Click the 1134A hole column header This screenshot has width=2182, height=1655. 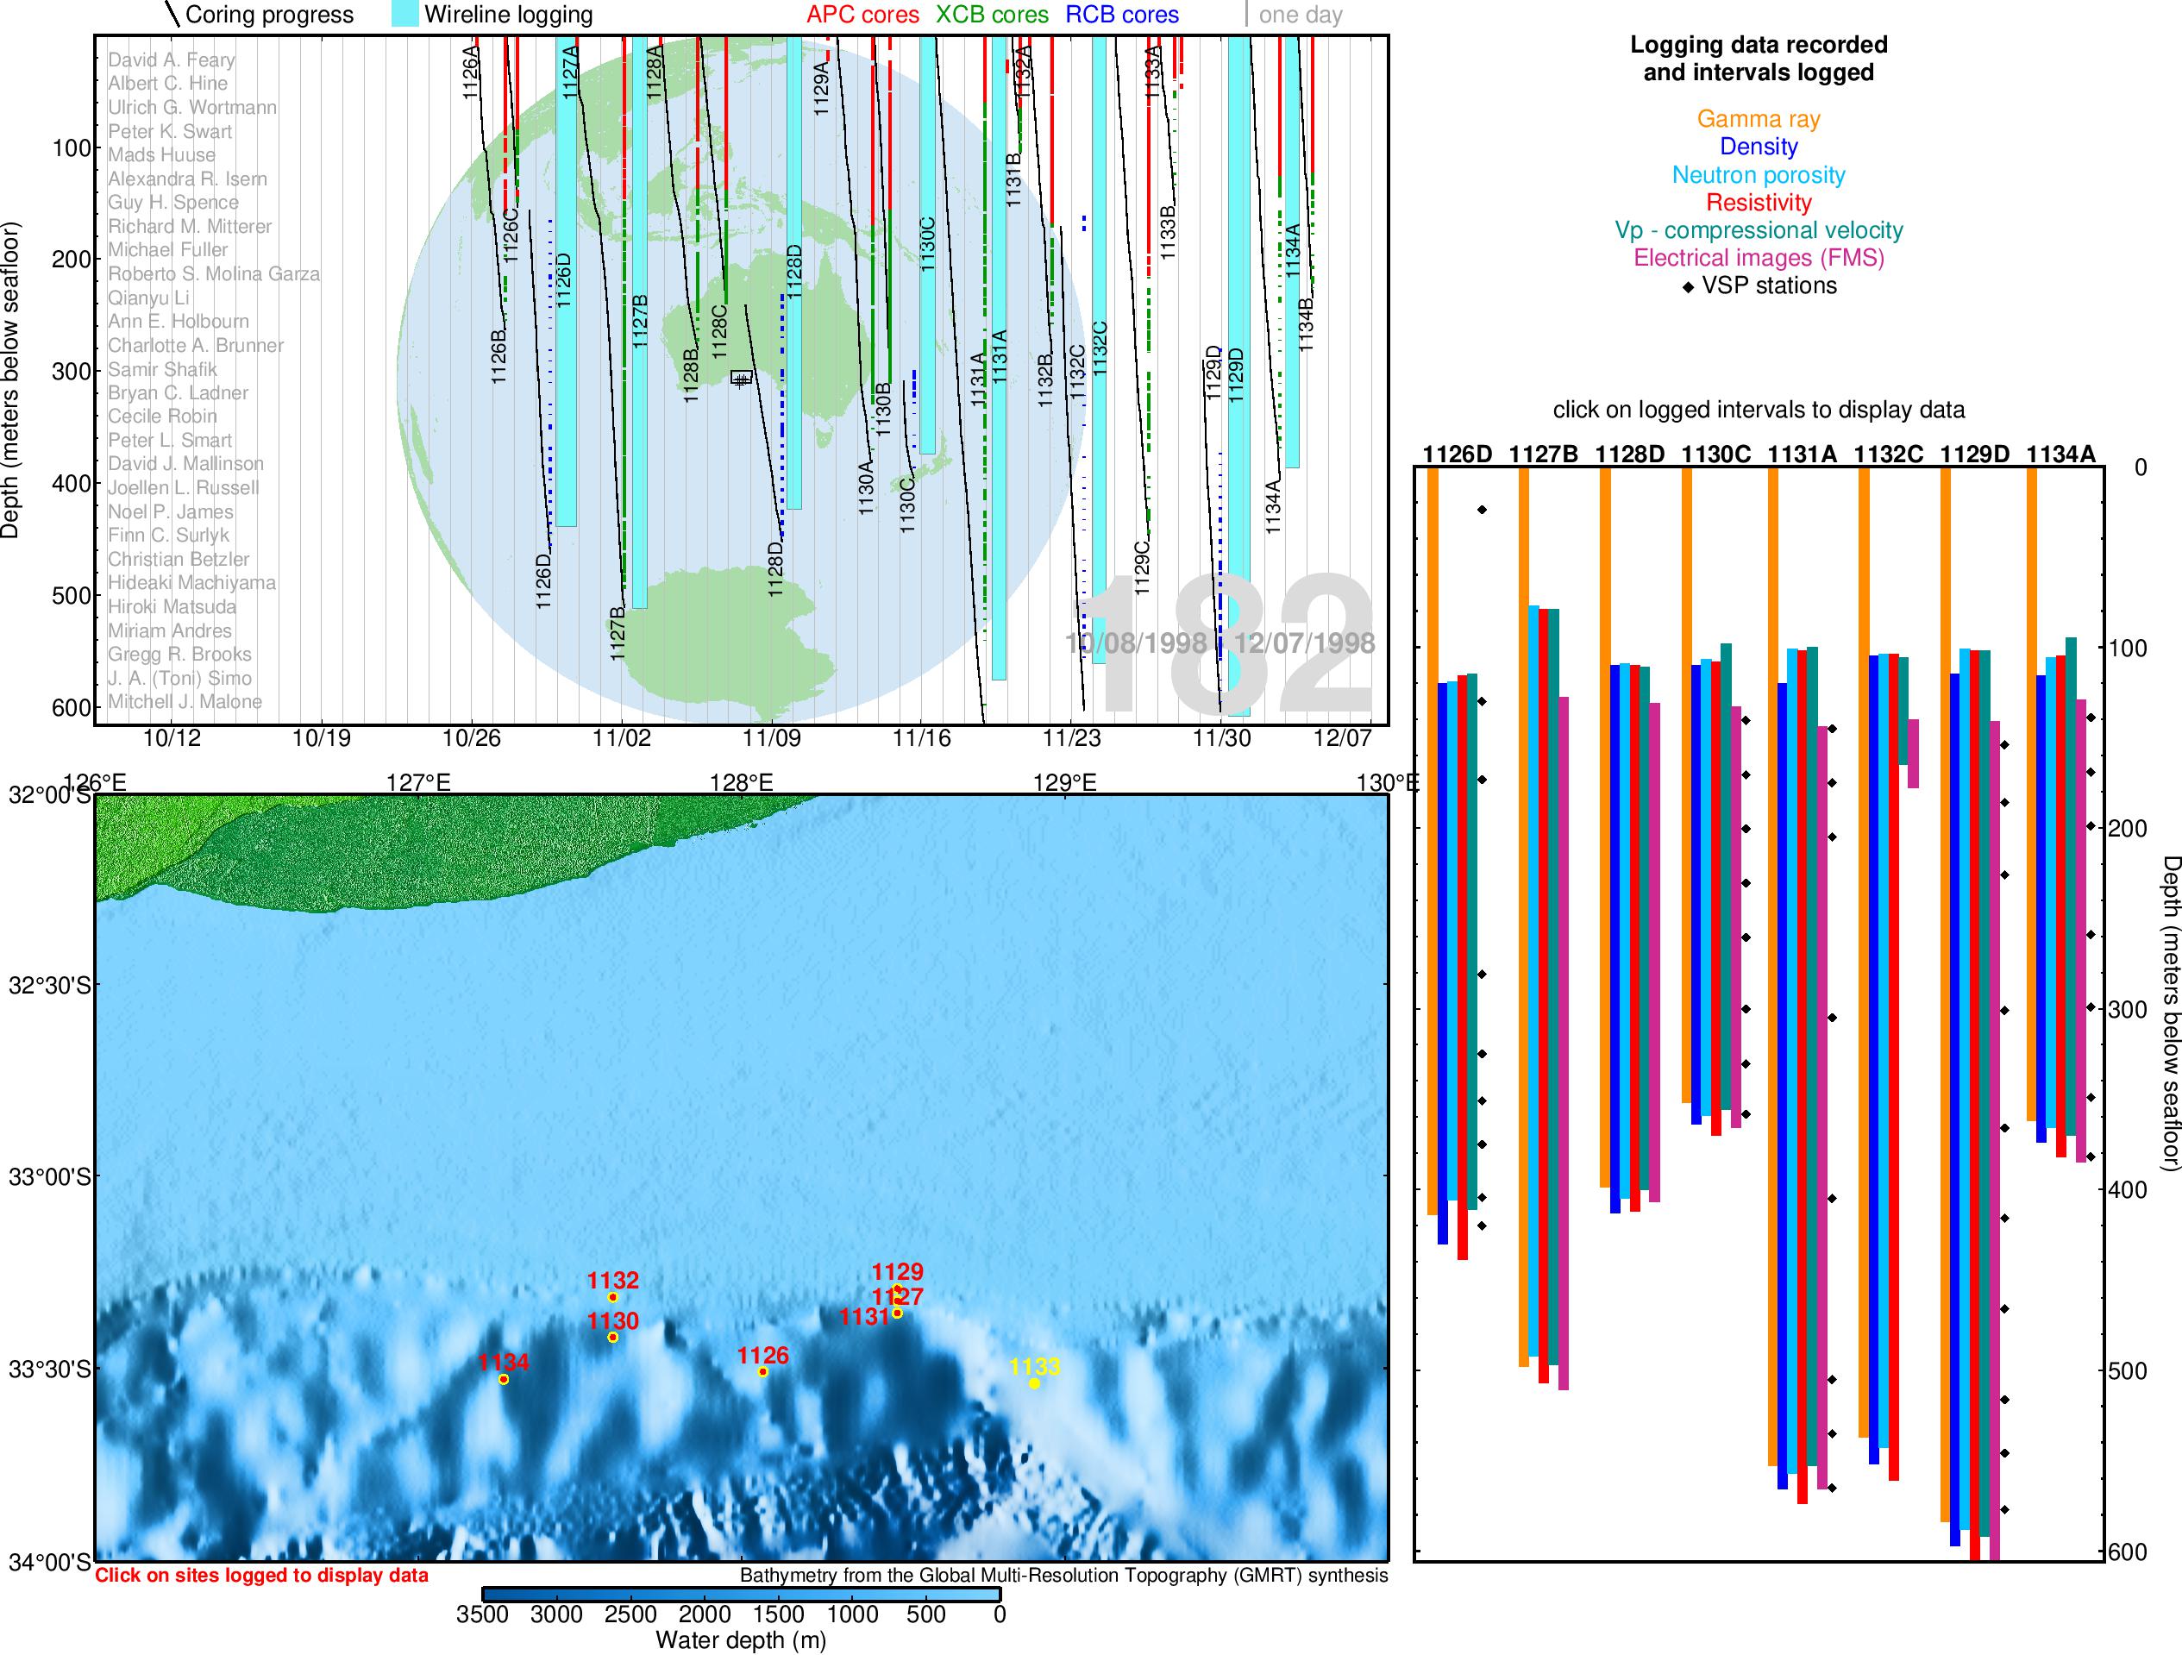pos(2060,454)
